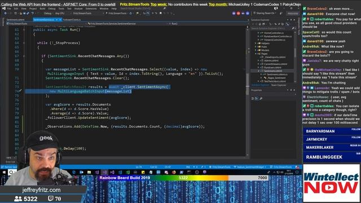Select TestTwitchbot.cshtml in Solution Explorer

coord(275,81)
